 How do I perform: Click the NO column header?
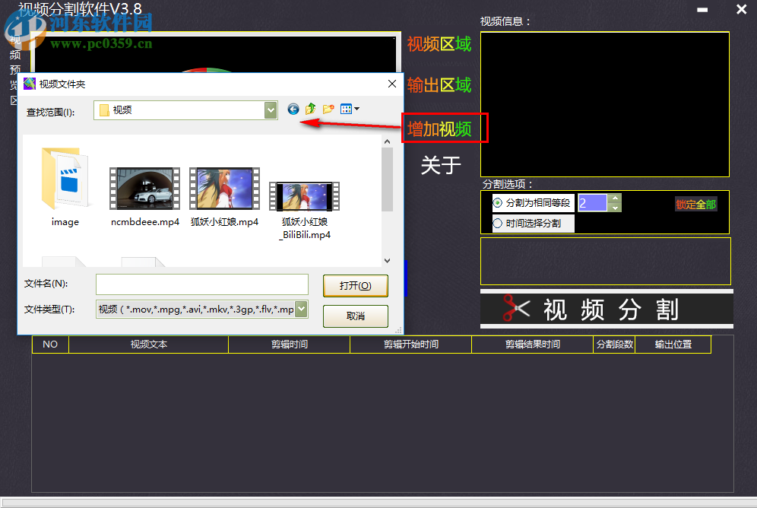tap(50, 344)
